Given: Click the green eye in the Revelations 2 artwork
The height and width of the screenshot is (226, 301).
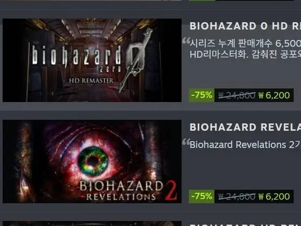Looking at the screenshot, I should [93, 161].
